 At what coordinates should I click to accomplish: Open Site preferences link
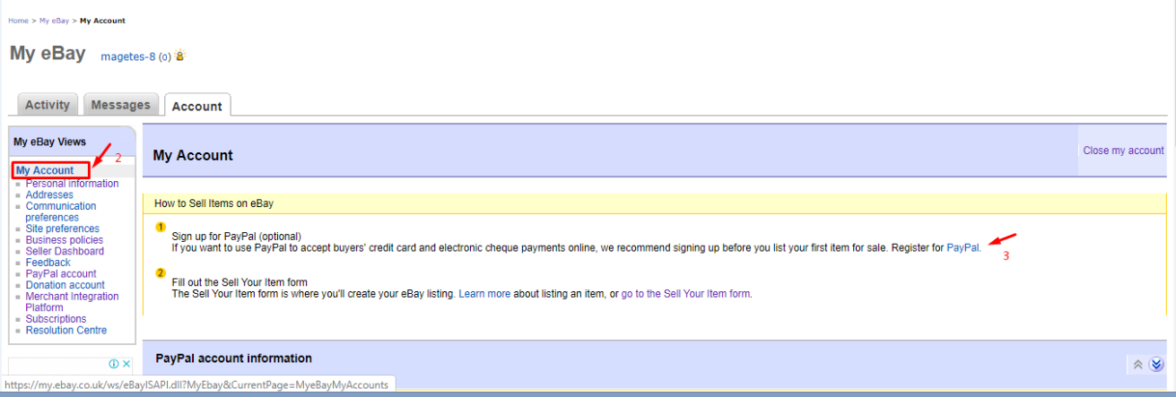click(62, 229)
